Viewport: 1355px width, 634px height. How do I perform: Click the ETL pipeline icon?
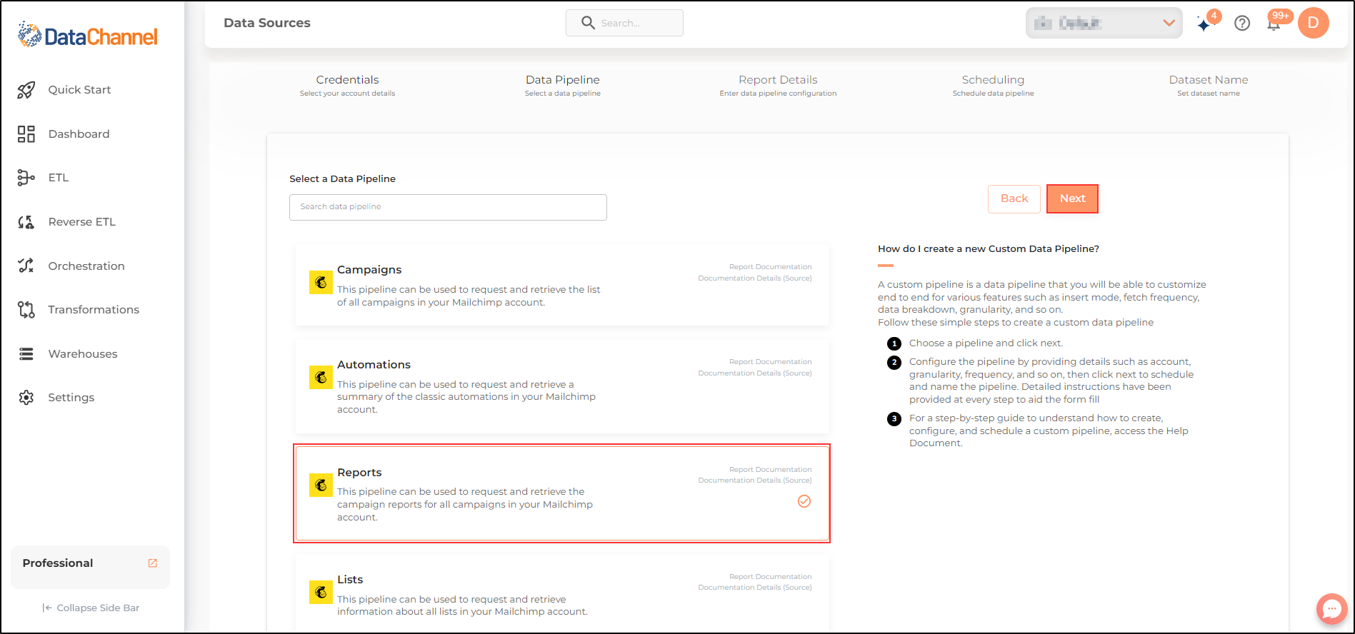coord(26,178)
